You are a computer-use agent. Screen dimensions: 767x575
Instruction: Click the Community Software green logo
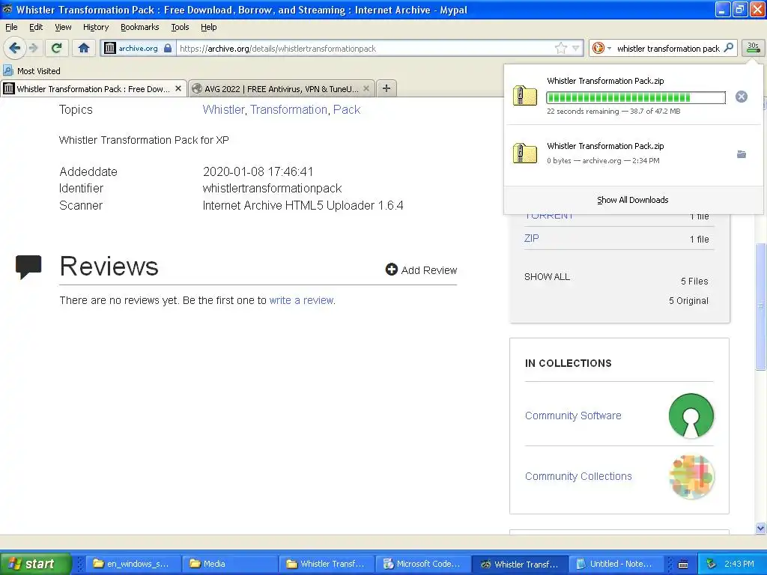pyautogui.click(x=691, y=416)
